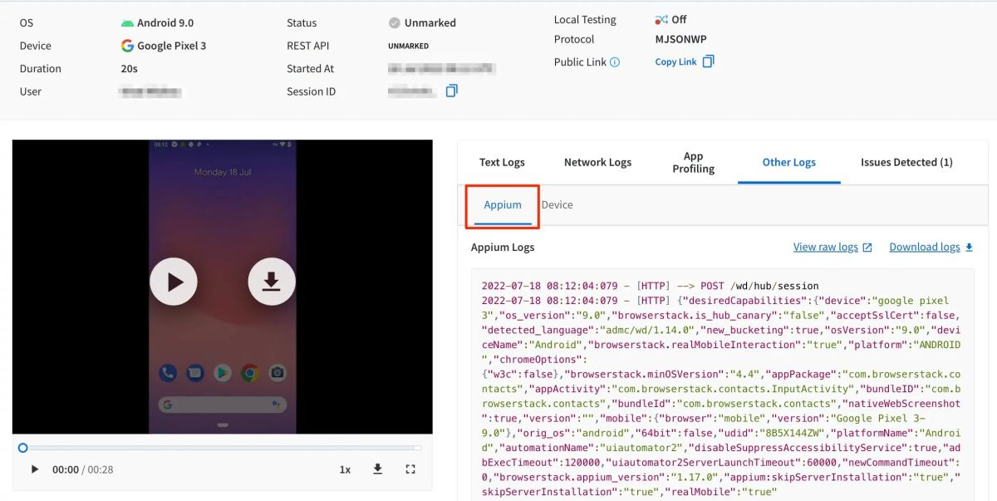This screenshot has width=997, height=501.
Task: Open the Text Logs tab
Action: click(502, 162)
